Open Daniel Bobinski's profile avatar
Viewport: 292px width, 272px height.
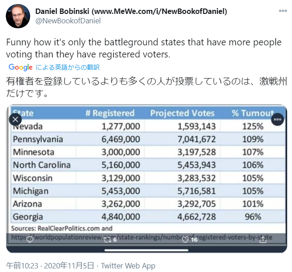pyautogui.click(x=18, y=16)
